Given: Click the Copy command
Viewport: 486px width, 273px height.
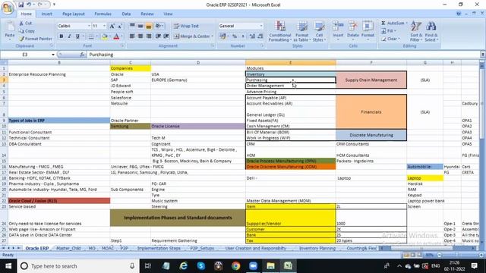Looking at the screenshot, I should pos(27,31).
